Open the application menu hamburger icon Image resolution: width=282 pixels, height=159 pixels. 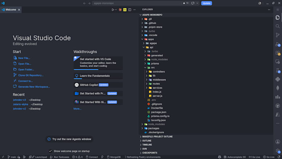tap(278, 10)
